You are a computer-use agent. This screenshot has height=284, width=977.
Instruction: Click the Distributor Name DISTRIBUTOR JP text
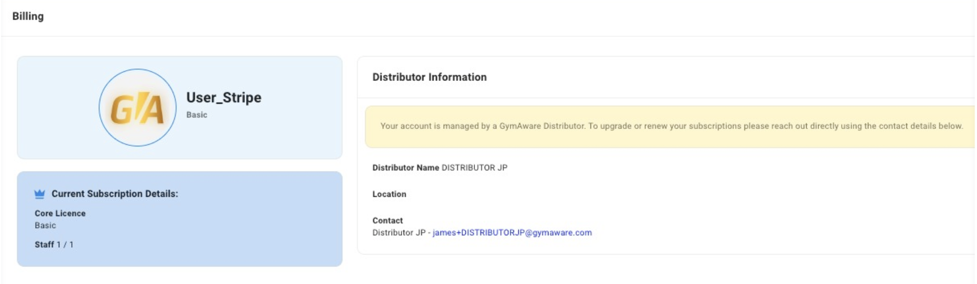(440, 167)
